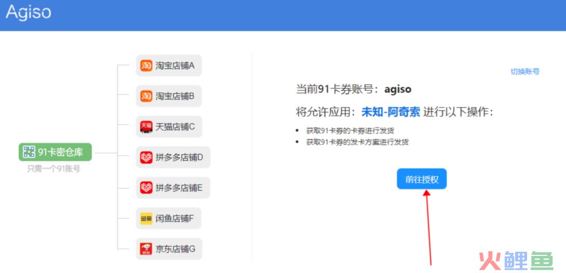566x273 pixels.
Task: Click the 京东店铺G text label
Action: click(175, 249)
